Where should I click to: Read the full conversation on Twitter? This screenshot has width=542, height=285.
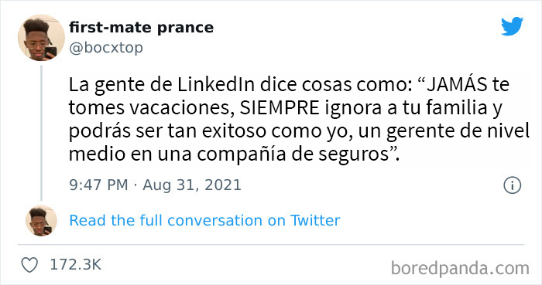(x=204, y=221)
